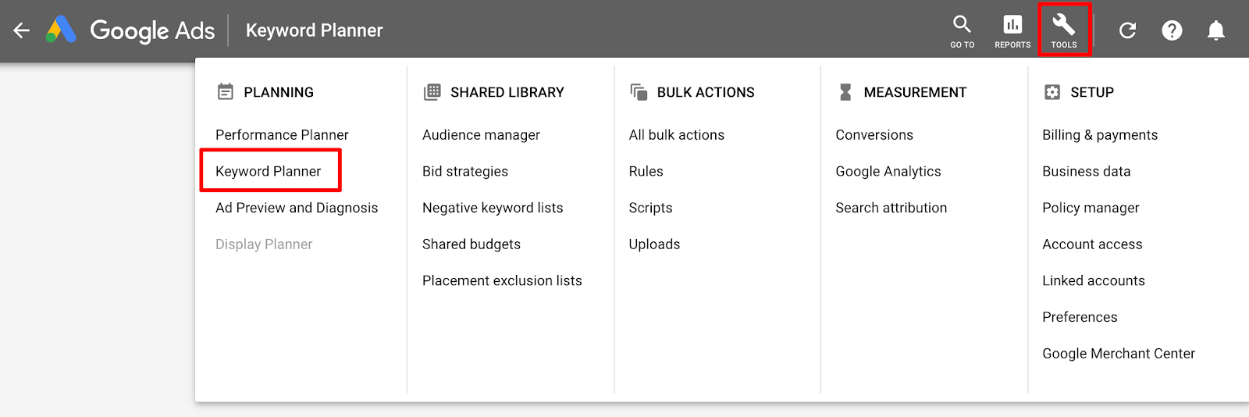Click the MEASUREMENT heading
Screen dimensions: 1249x417
click(915, 92)
